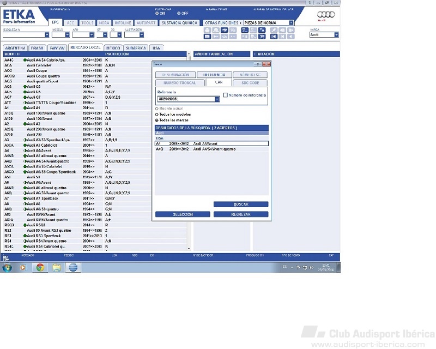Click the model list scroll-up arrow

click(189, 54)
